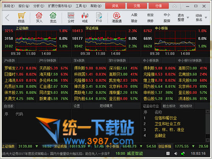Select 金融业 in the industry list
The image size is (212, 159).
click(160, 136)
